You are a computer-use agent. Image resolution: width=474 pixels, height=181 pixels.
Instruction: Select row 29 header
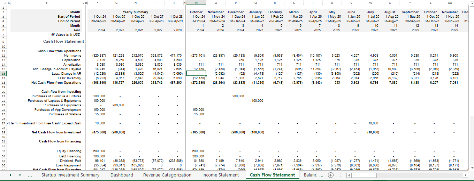pyautogui.click(x=3, y=132)
